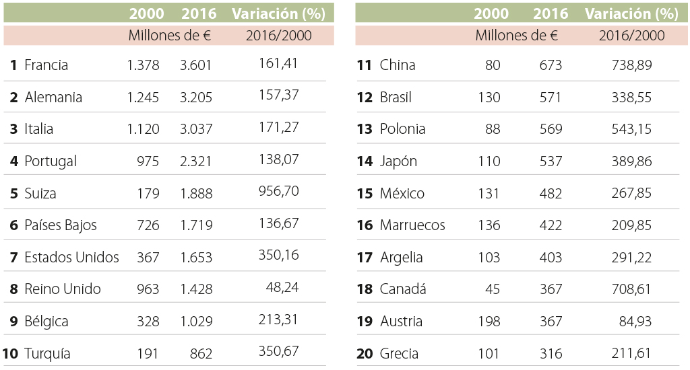Screen dimensions: 690x370
Task: Click the Marruecos country cell
Action: coord(412,225)
